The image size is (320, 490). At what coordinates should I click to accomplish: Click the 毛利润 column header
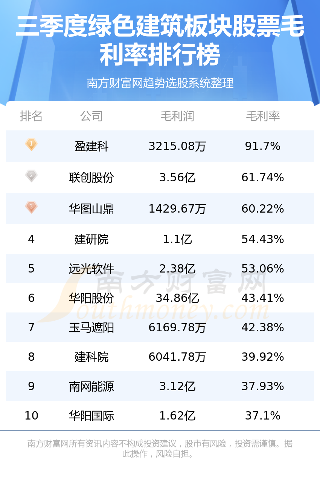pos(177,116)
